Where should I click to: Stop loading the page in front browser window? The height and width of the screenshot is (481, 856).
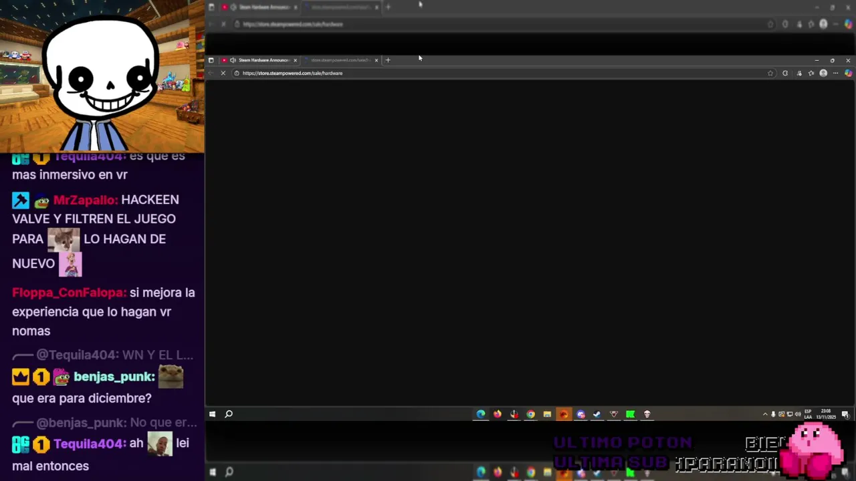click(x=223, y=73)
